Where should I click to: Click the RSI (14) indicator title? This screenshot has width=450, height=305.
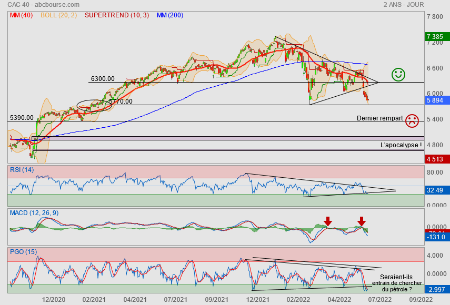pyautogui.click(x=22, y=169)
